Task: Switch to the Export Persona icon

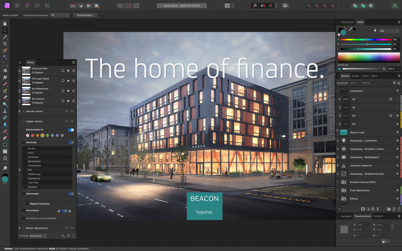Action: click(47, 5)
